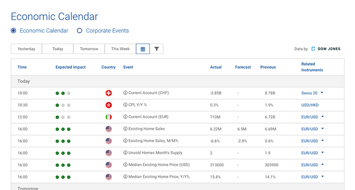Image resolution: width=355 pixels, height=190 pixels.
Task: Expand EUR/USD dropdown in Current Account (EUR) row
Action: (x=323, y=117)
